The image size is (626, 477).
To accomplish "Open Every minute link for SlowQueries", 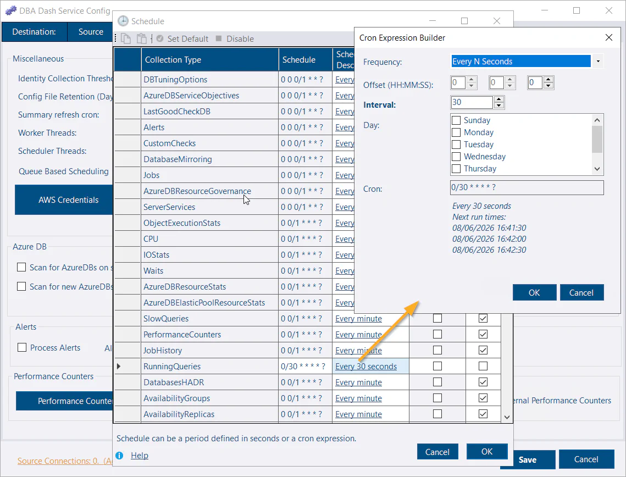I will pos(358,319).
